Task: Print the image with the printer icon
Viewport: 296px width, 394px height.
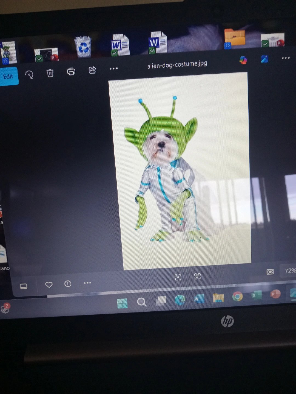Action: [71, 71]
